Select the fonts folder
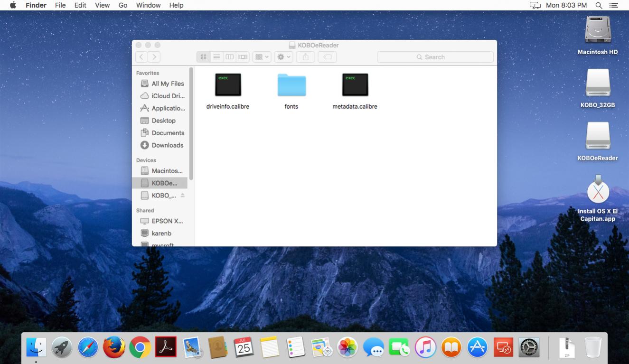This screenshot has width=629, height=364. [291, 91]
